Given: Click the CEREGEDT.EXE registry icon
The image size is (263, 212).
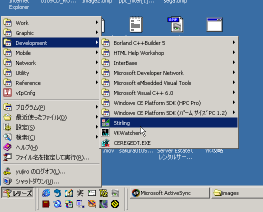Looking at the screenshot, I should [105, 142].
